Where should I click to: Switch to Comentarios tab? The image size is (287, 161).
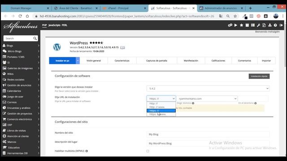coord(244,61)
